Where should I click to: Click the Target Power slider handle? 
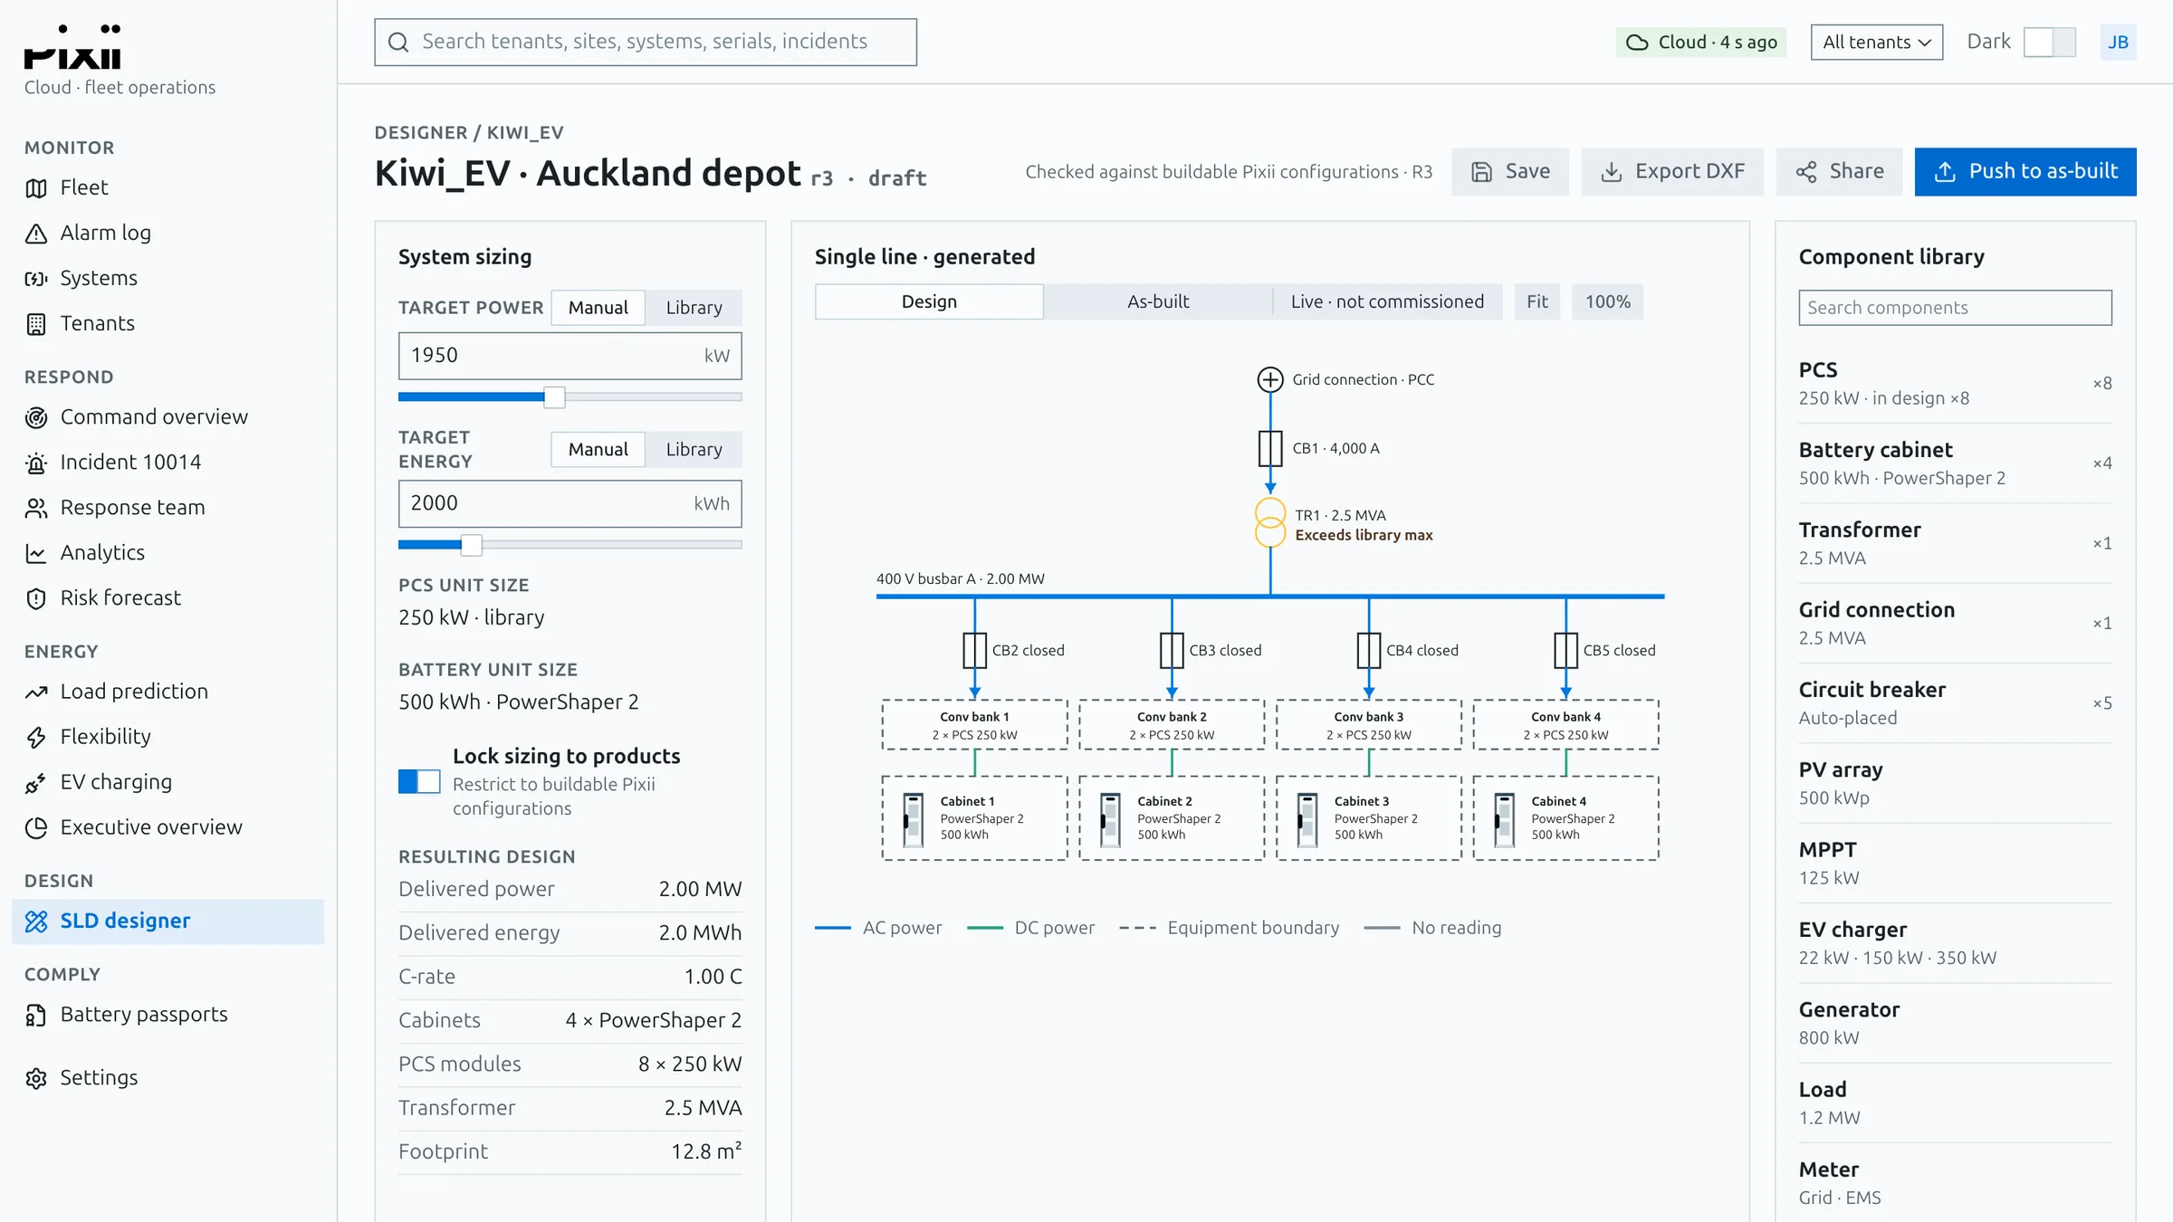[x=554, y=396]
